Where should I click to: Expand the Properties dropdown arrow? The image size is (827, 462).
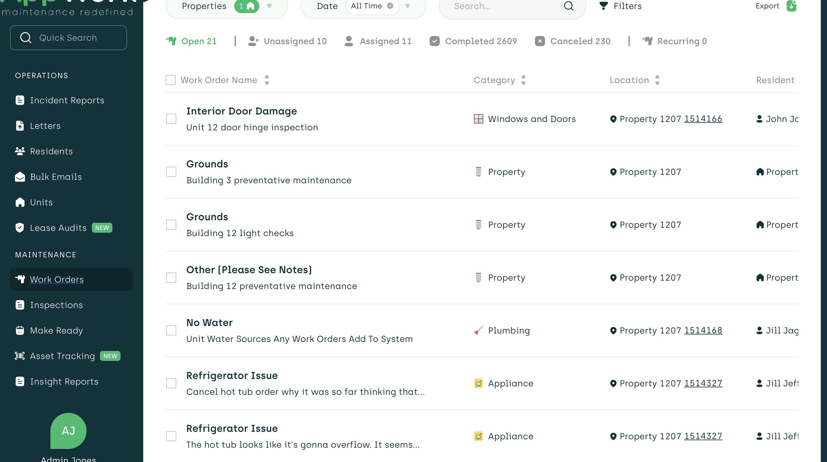(x=269, y=6)
